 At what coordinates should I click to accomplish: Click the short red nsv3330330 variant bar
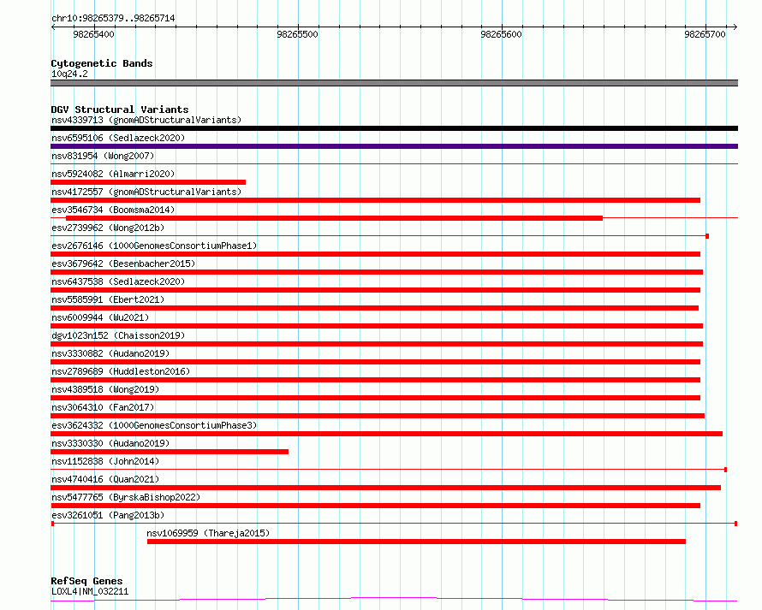(x=170, y=452)
